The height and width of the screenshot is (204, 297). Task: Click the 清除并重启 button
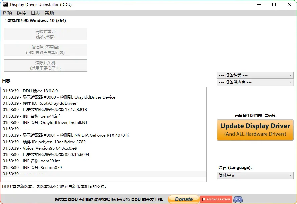(45, 34)
